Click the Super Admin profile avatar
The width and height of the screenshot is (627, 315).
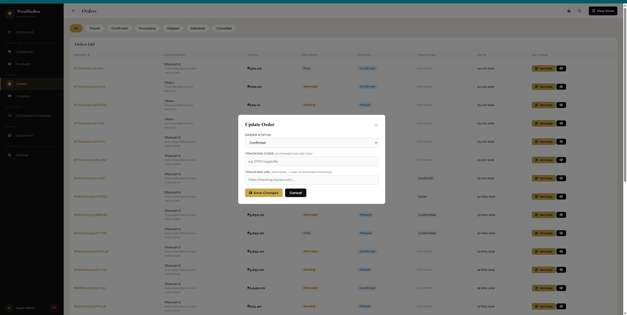pos(9,308)
